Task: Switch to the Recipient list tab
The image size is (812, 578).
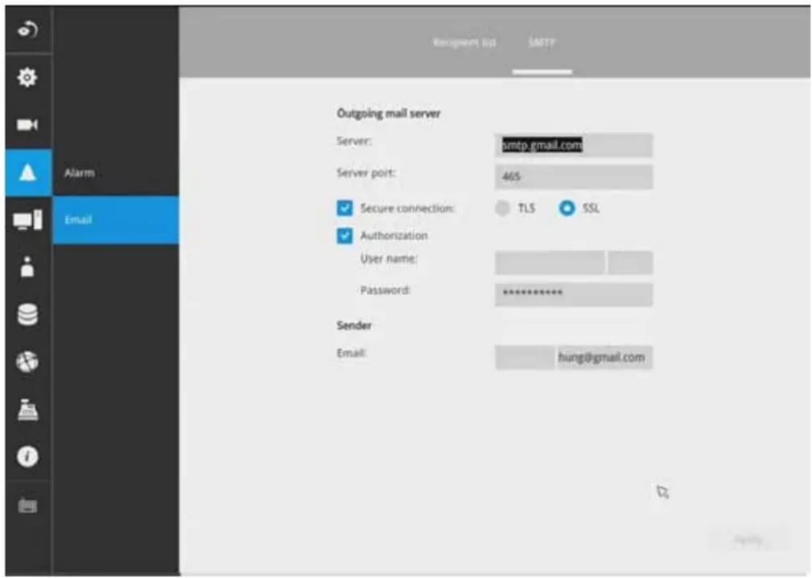Action: point(464,43)
